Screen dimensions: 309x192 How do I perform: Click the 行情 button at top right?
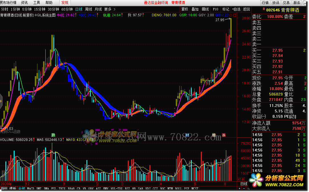click(x=265, y=3)
